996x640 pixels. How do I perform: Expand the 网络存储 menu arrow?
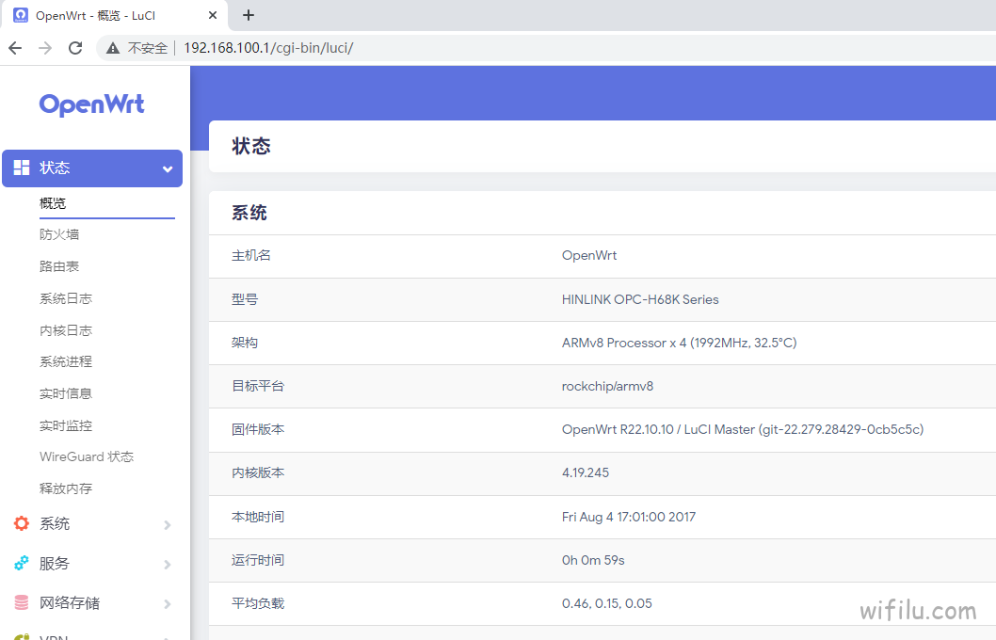tap(167, 604)
